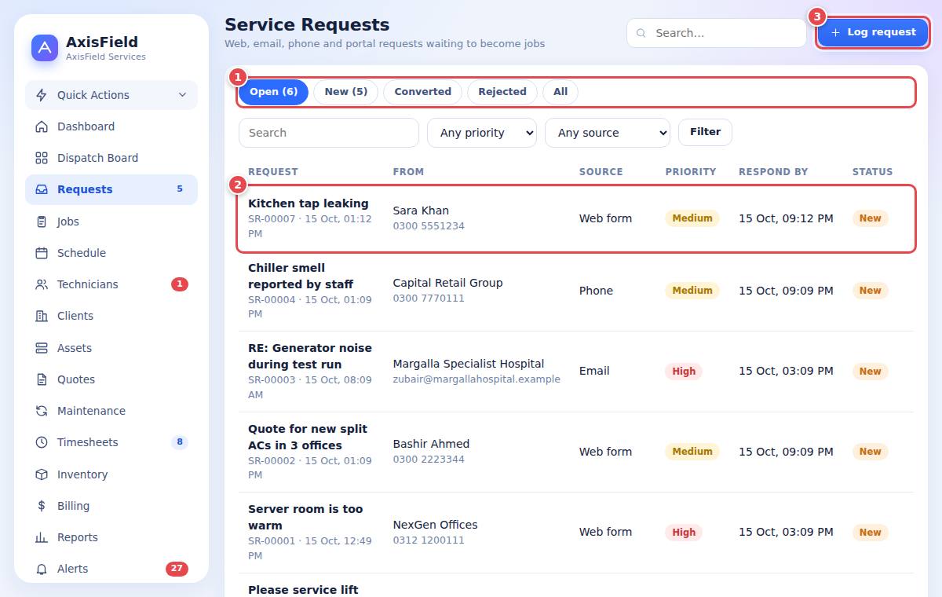Click the RESPOND BY column header
The height and width of the screenshot is (597, 942).
tap(773, 171)
